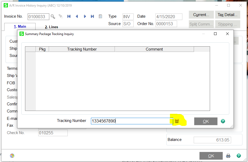Open help in A/R Invoice History Inquiry window
This screenshot has width=248, height=162.
pos(239,156)
